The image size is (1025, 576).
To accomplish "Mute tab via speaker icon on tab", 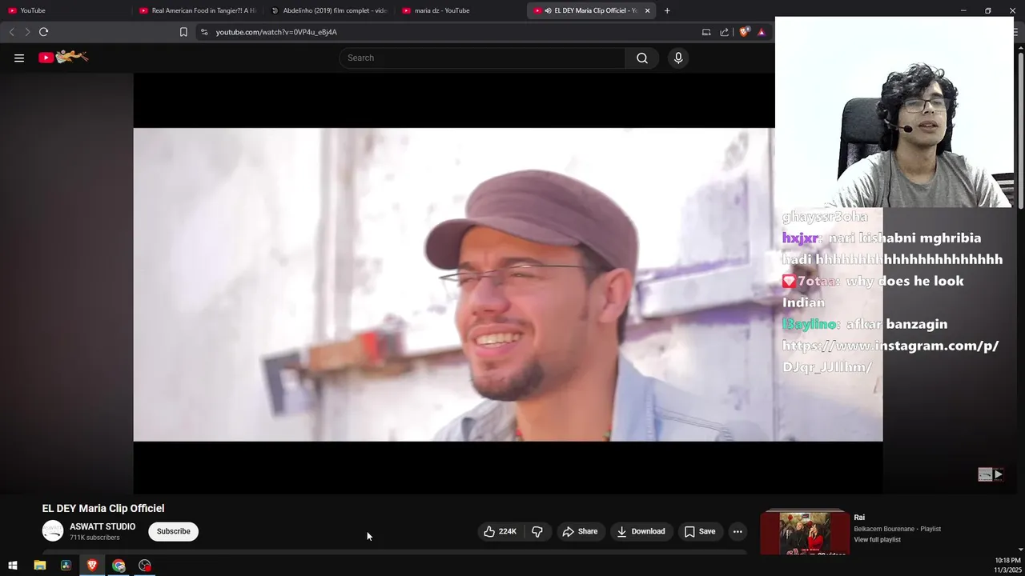I will 548,10.
